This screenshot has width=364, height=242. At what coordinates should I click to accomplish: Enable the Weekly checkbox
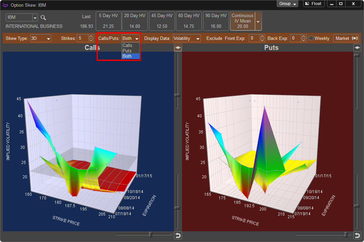coord(311,38)
